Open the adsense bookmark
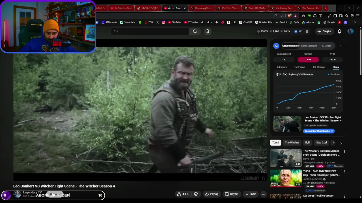 308,22
